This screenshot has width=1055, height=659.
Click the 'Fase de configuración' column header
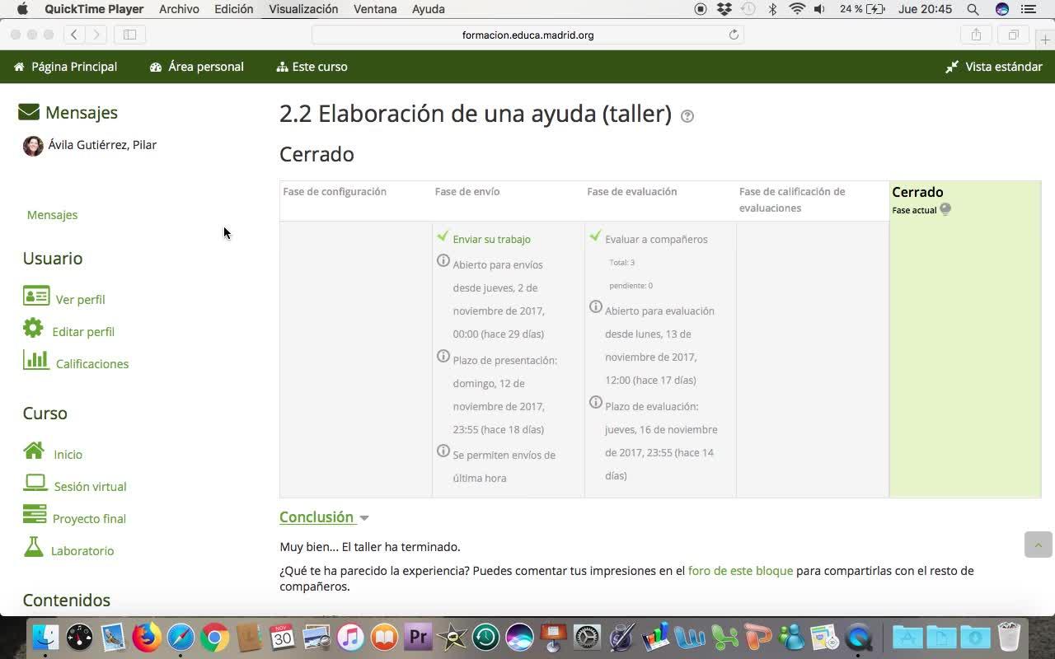click(x=335, y=192)
